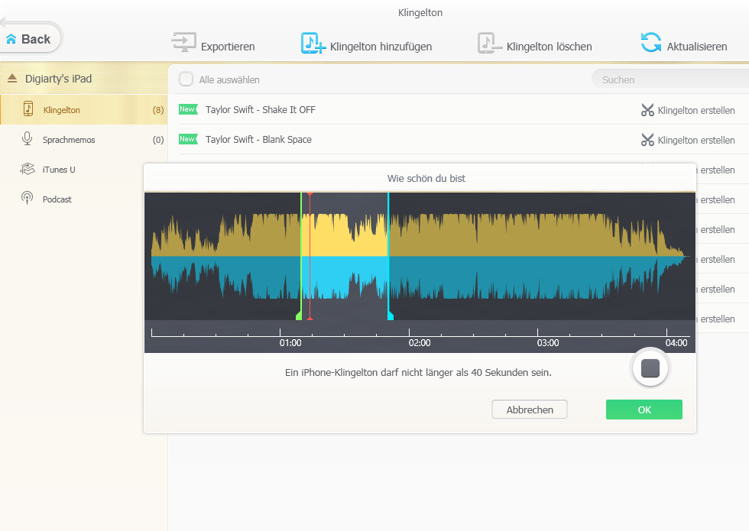Open iTunes U in the sidebar
Screen dimensions: 749x531
(58, 170)
